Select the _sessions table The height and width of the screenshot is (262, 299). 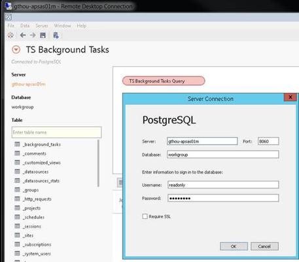point(32,227)
